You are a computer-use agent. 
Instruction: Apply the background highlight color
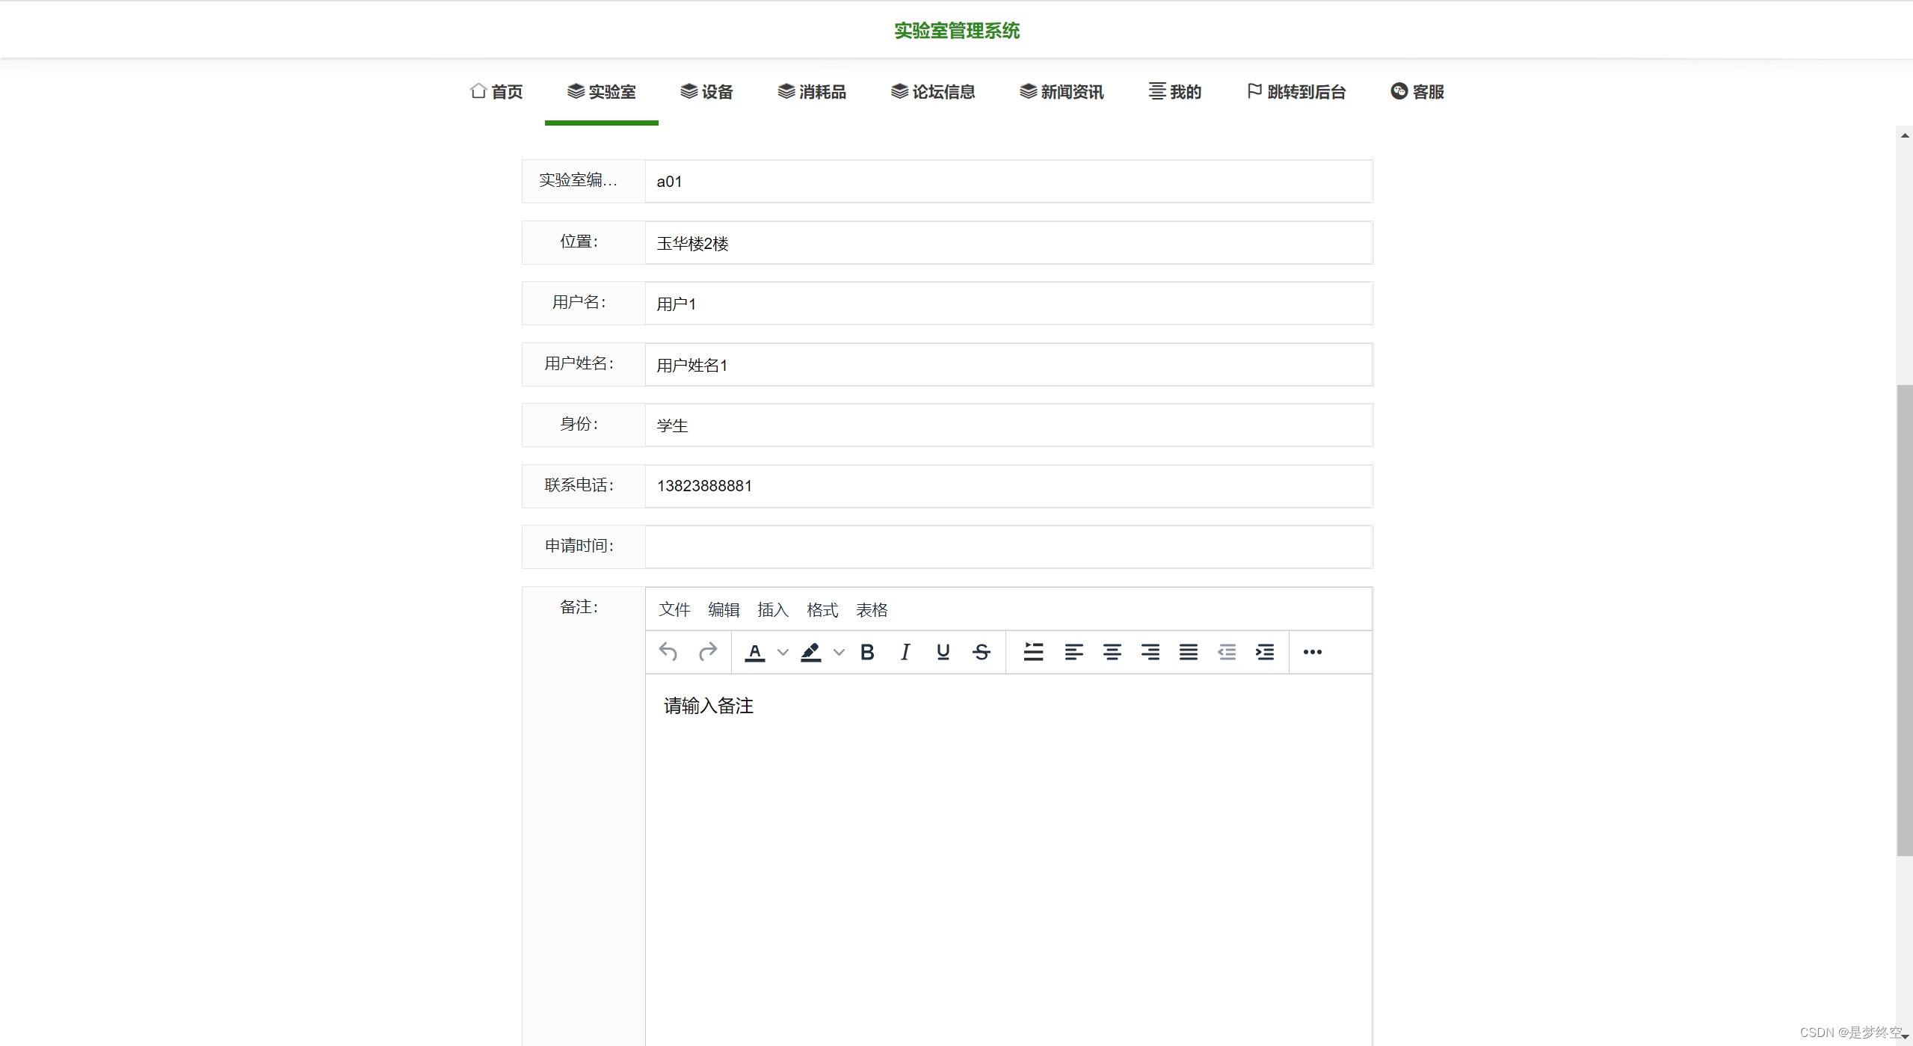[811, 652]
